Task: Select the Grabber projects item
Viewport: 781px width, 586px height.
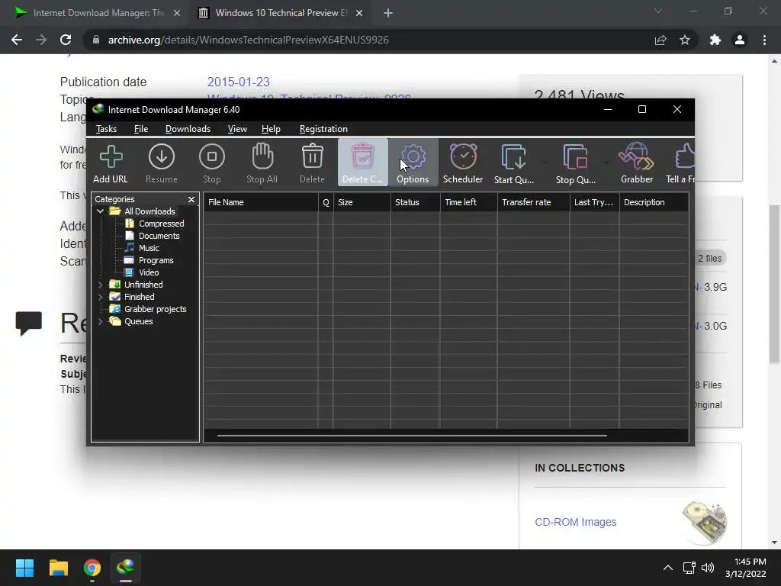Action: click(x=155, y=309)
